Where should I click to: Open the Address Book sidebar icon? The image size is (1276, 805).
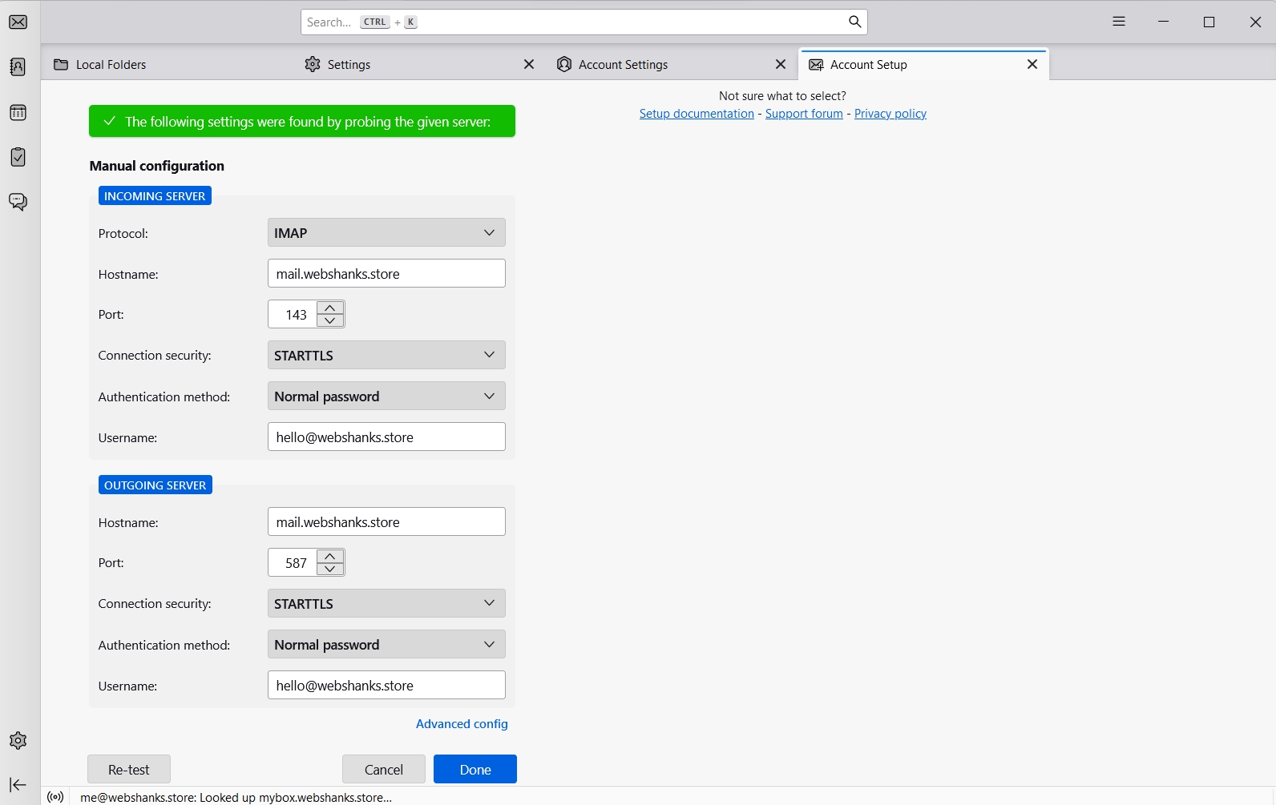click(18, 67)
